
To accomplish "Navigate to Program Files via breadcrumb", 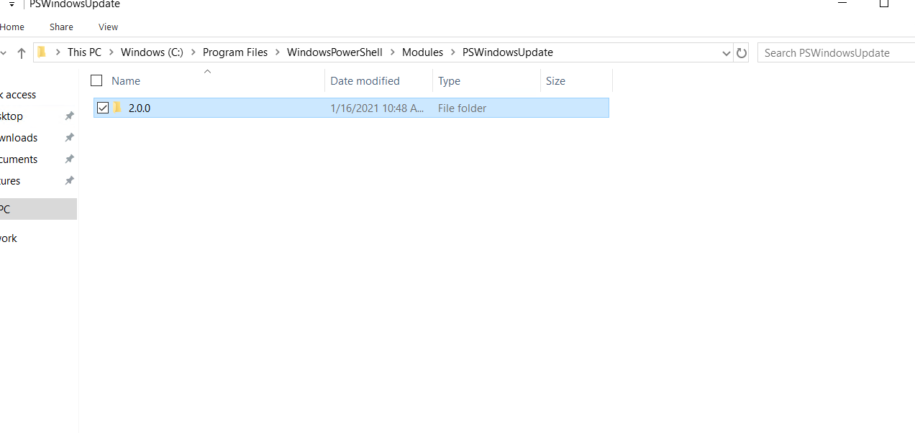I will pyautogui.click(x=235, y=52).
